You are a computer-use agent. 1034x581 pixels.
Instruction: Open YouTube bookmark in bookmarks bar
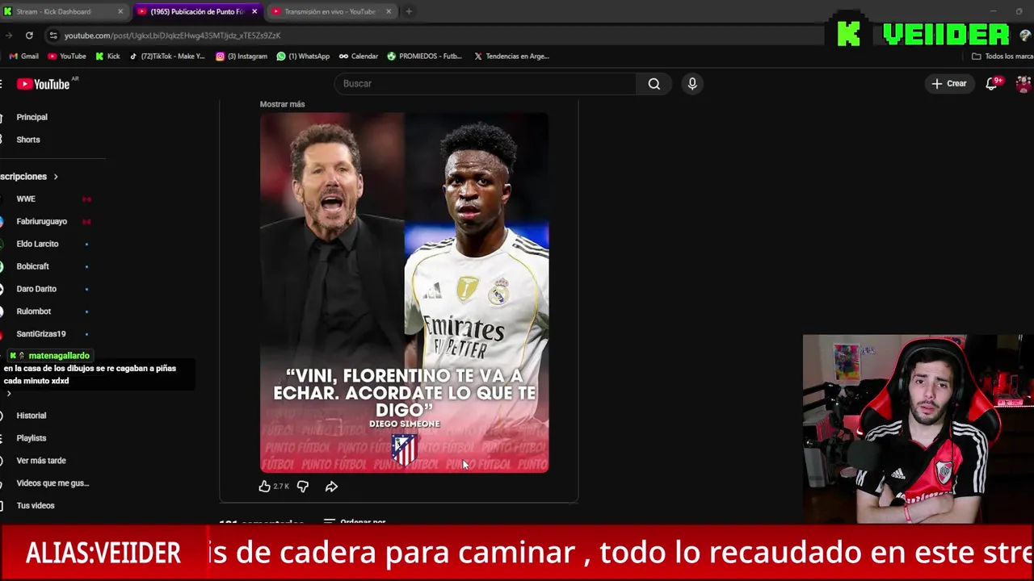(x=67, y=56)
